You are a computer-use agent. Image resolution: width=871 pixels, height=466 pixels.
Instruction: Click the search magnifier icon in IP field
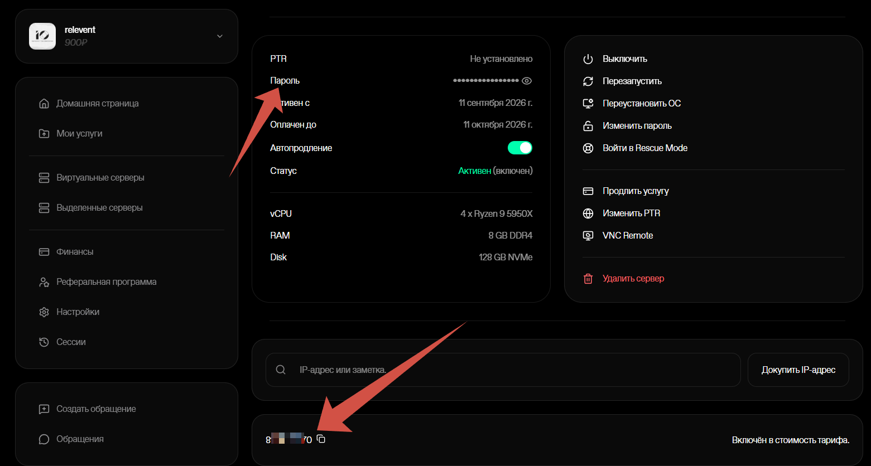[281, 370]
